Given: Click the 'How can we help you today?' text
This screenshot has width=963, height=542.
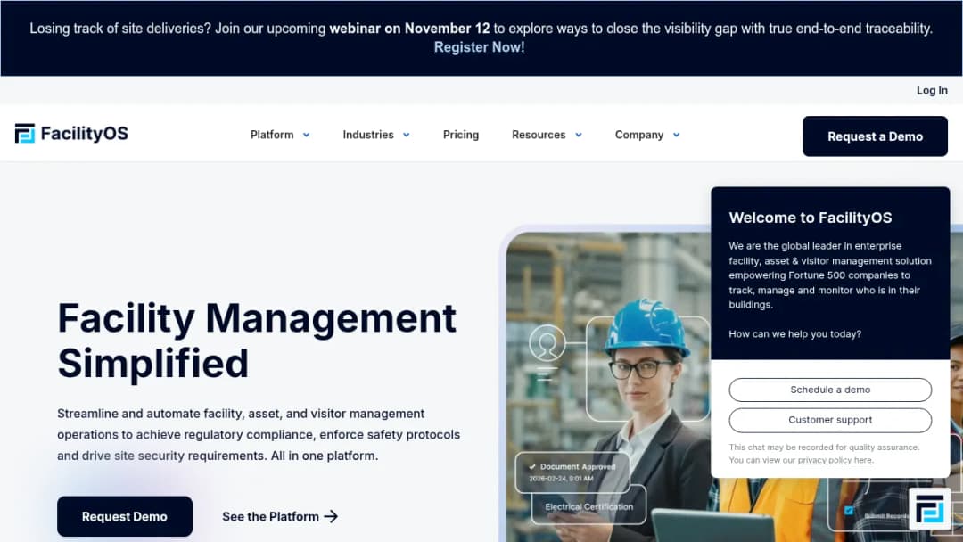Looking at the screenshot, I should pyautogui.click(x=794, y=334).
